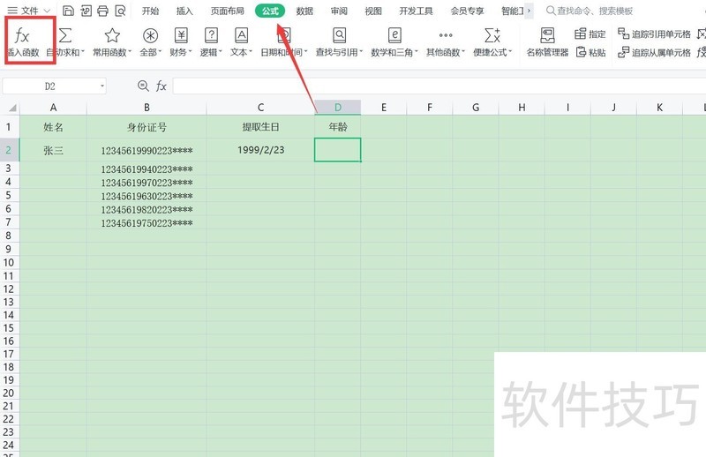Select the 公式 (Formulas) tab

coord(270,11)
